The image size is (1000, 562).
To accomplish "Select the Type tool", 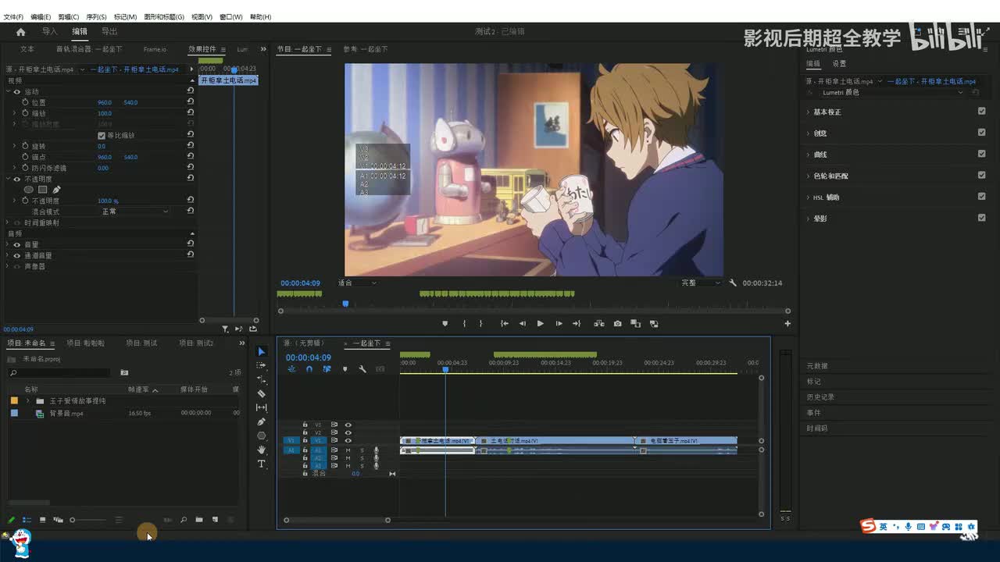I will [262, 464].
